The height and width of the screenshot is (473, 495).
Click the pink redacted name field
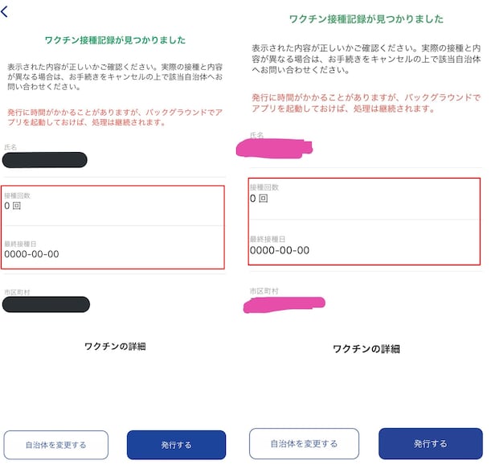[274, 148]
